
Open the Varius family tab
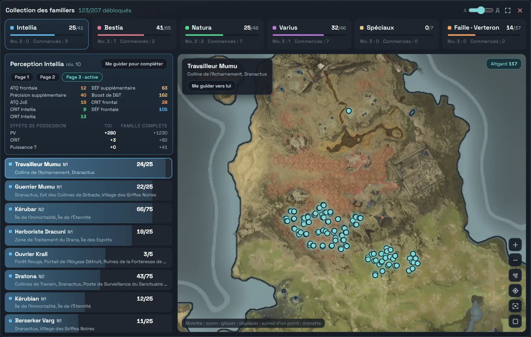pos(309,34)
